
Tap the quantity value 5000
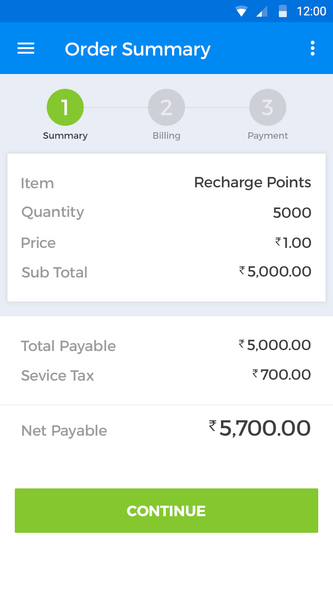(292, 213)
